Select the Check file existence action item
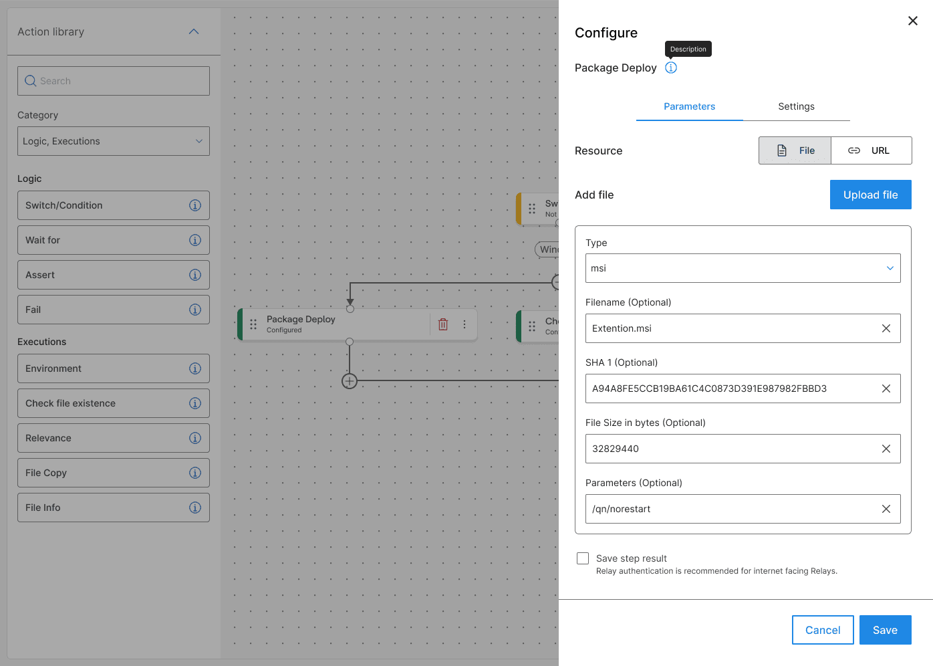933x666 pixels. pyautogui.click(x=114, y=403)
